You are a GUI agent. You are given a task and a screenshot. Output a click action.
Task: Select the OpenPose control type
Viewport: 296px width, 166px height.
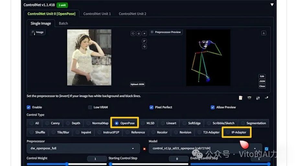(x=125, y=123)
